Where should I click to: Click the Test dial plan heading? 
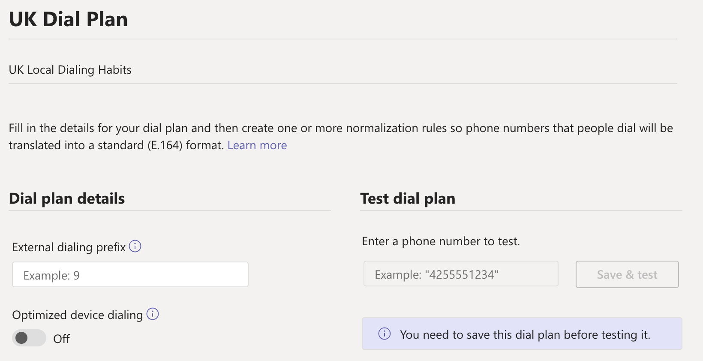[x=408, y=199]
